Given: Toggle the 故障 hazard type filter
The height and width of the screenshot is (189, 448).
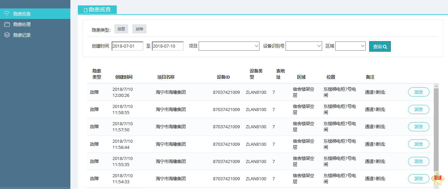Looking at the screenshot, I should (139, 29).
